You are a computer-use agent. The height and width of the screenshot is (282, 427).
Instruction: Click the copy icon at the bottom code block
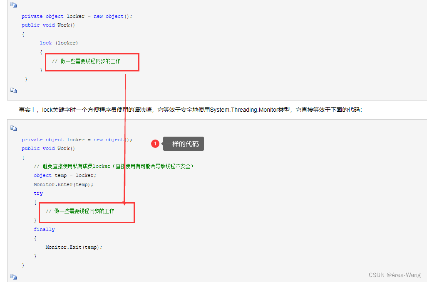coord(13,276)
